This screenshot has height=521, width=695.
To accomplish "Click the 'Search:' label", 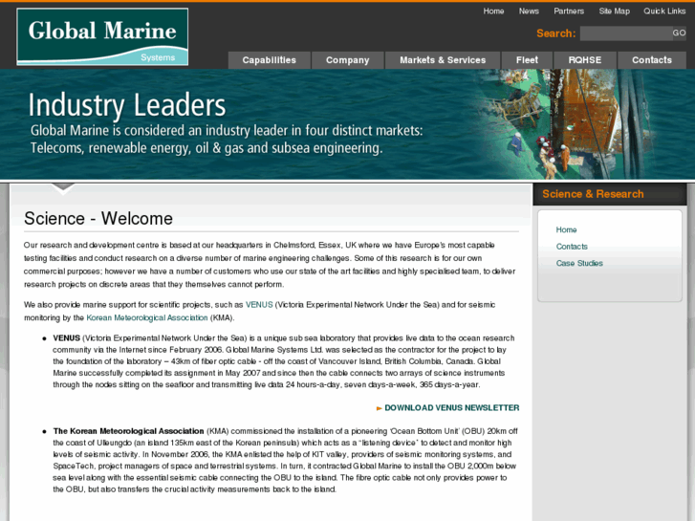I will pyautogui.click(x=555, y=33).
